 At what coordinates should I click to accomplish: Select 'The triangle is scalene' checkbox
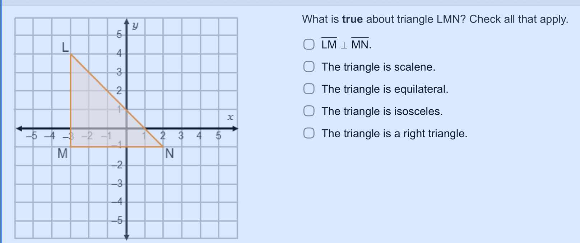tap(309, 67)
